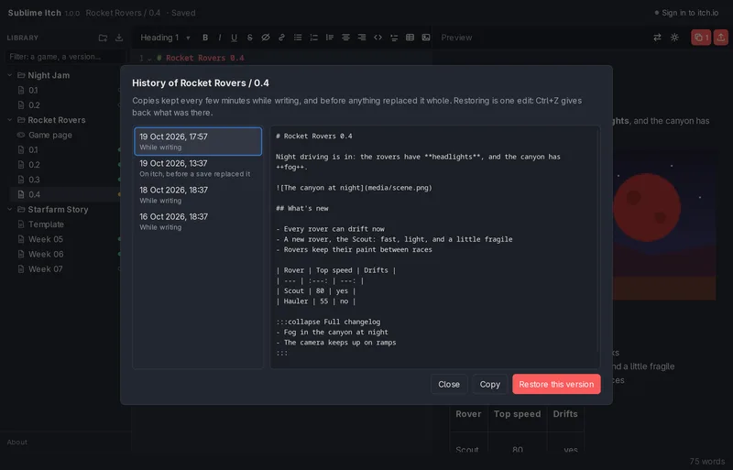Toggle the light/dark theme sun icon

pyautogui.click(x=674, y=38)
